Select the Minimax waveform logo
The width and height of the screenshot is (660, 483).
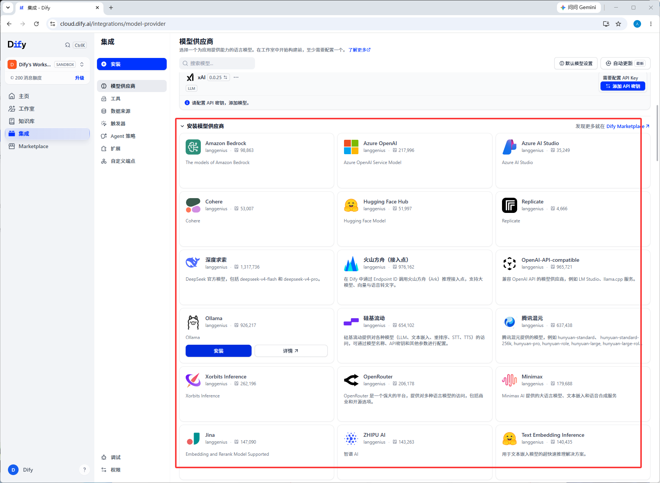tap(510, 380)
